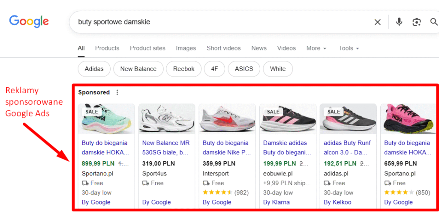
Task: Switch to the Products tab
Action: [x=107, y=48]
